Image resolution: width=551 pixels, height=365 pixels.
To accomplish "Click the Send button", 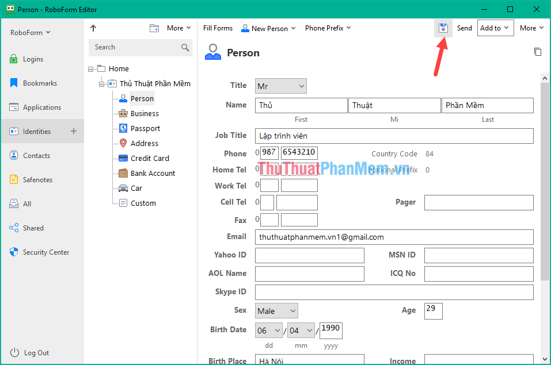I will coord(464,28).
